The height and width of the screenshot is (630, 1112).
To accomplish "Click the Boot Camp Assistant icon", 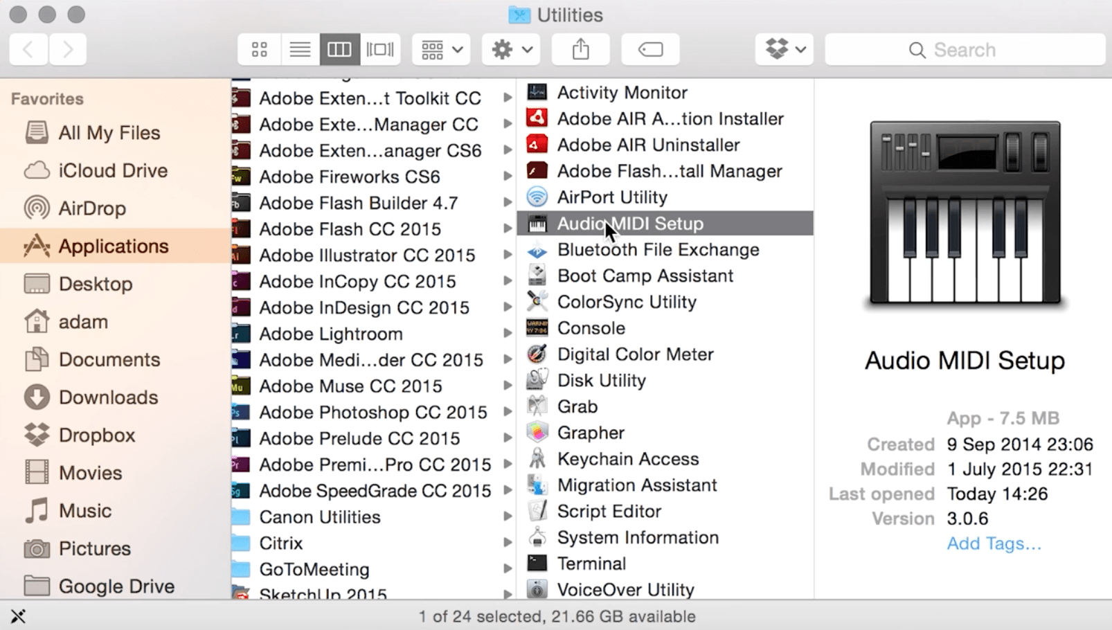I will [537, 276].
